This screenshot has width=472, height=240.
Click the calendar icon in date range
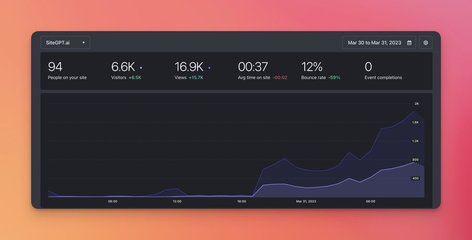pyautogui.click(x=409, y=42)
